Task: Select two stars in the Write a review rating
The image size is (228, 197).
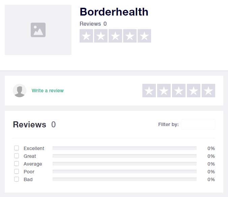Action: (x=164, y=91)
